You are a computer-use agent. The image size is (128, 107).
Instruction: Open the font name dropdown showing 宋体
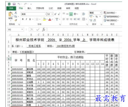pos(45,14)
